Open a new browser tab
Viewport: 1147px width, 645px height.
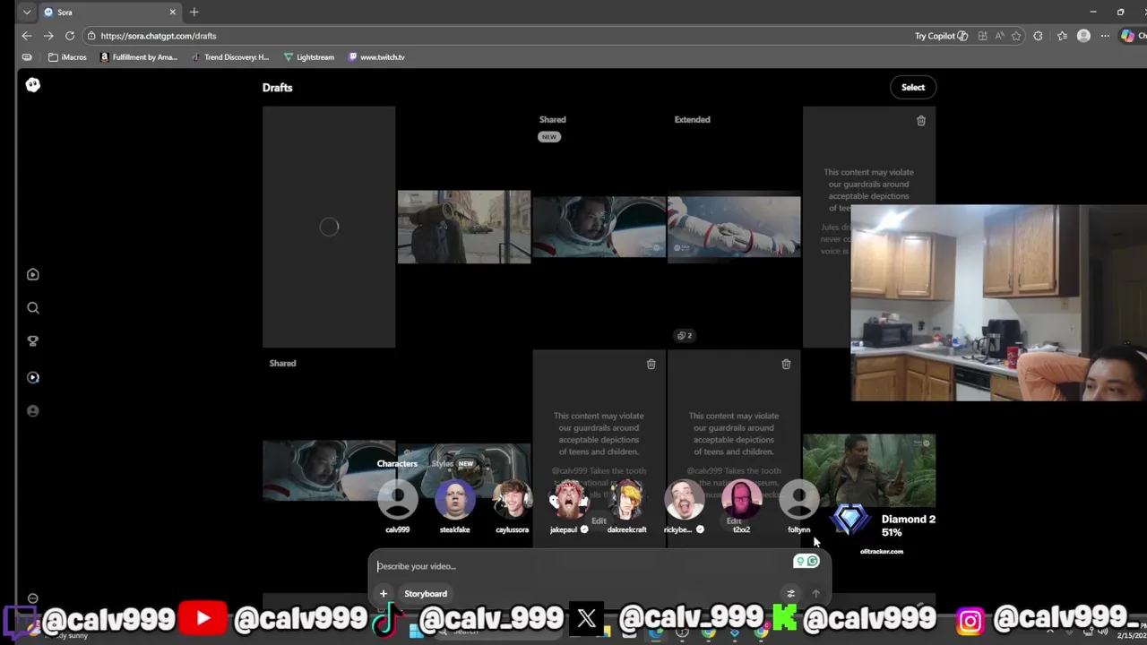[194, 12]
